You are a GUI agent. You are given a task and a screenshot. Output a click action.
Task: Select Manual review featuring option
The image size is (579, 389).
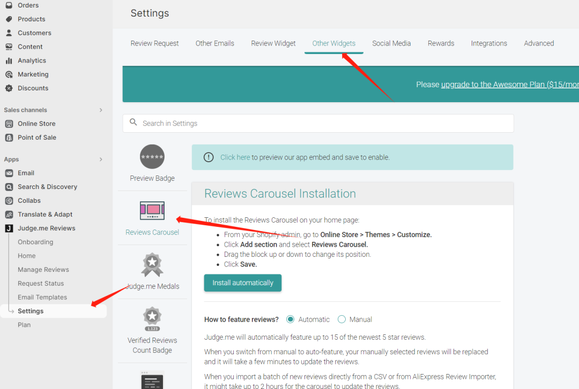(342, 319)
